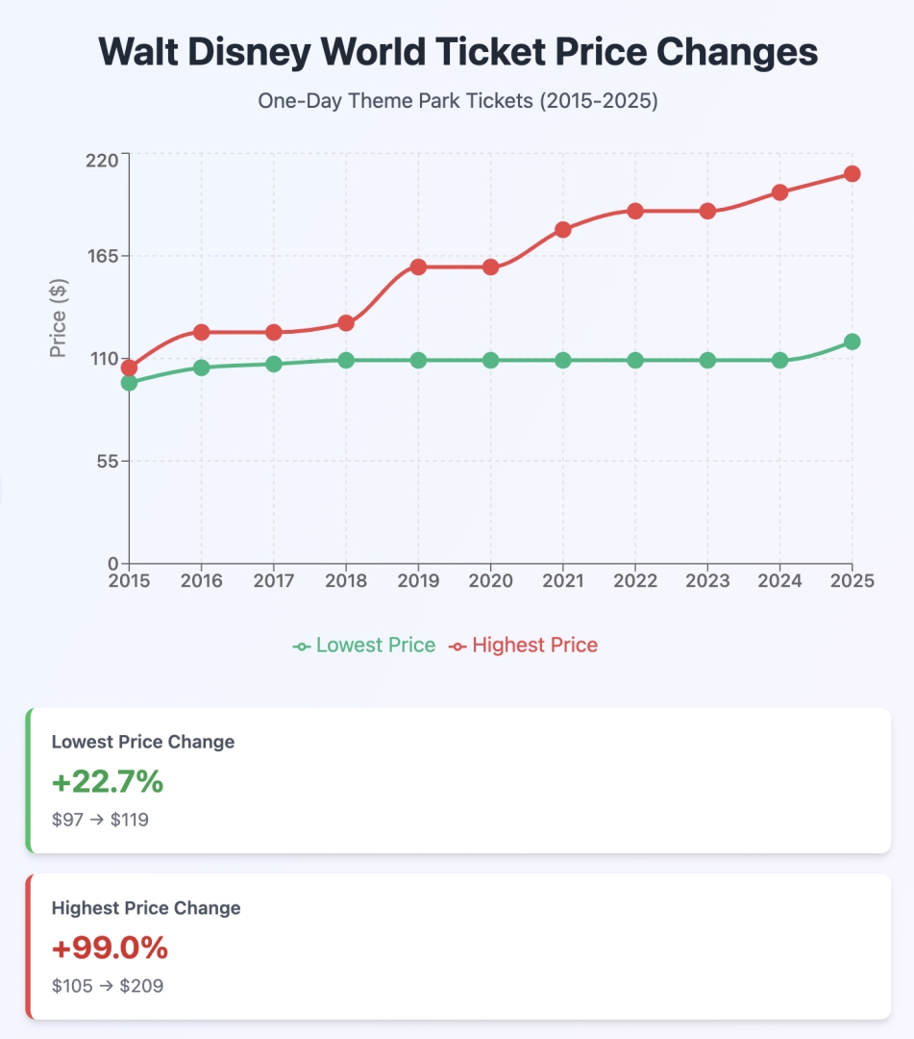Click the 2023 label on the x-axis
The width and height of the screenshot is (914, 1039).
click(x=707, y=582)
